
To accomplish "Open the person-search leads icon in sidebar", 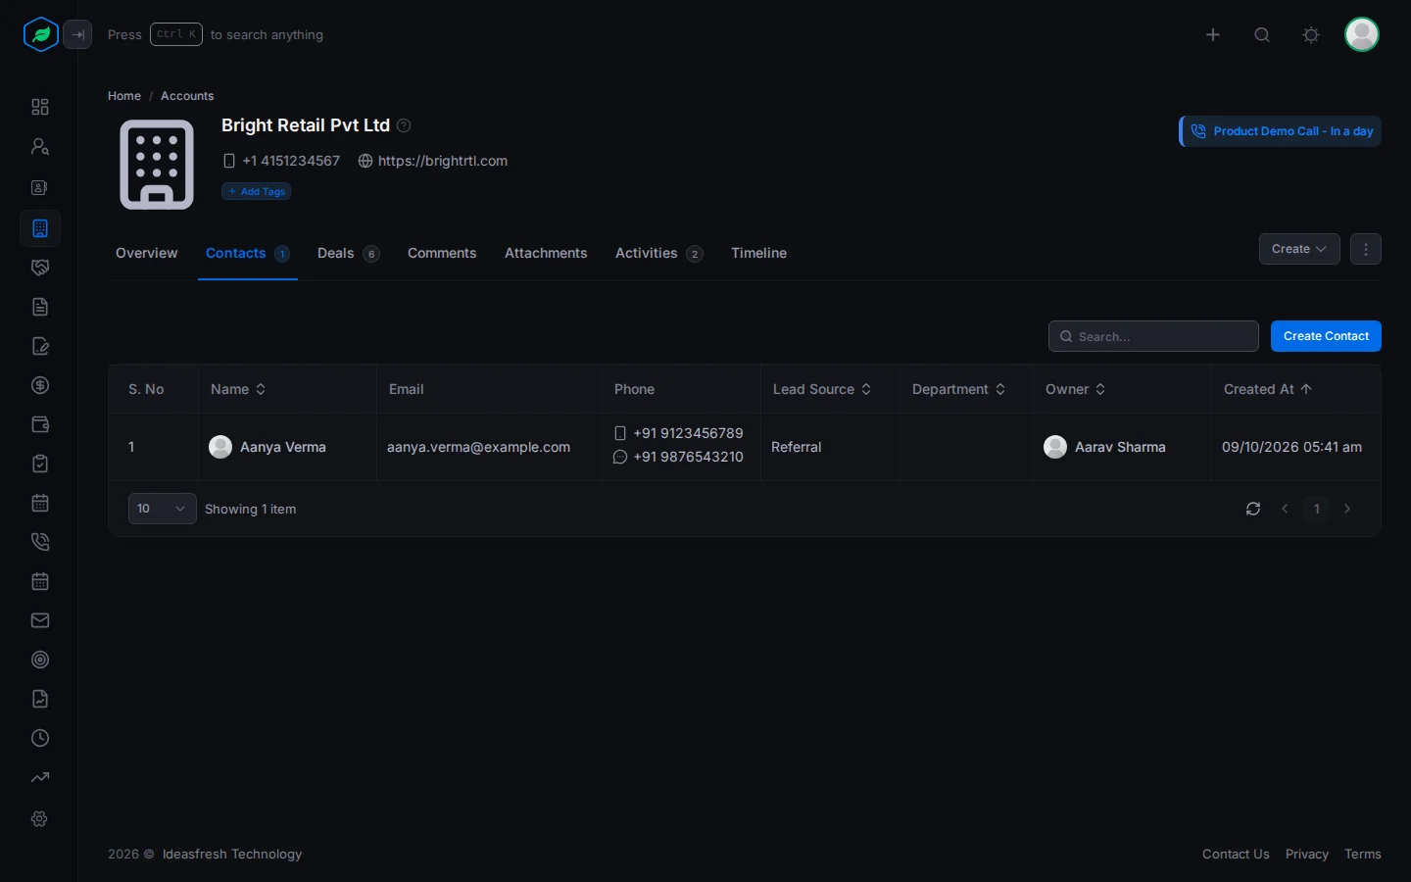I will (40, 146).
